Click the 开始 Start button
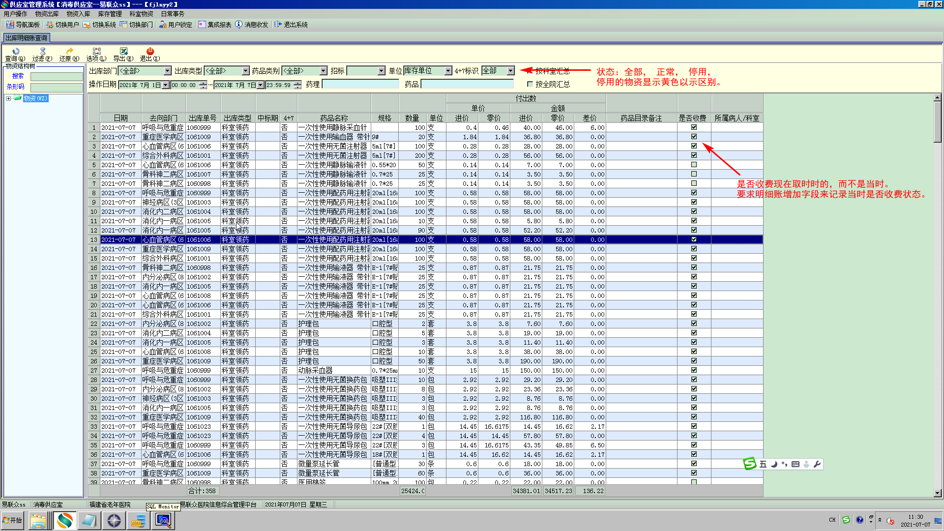 [13, 520]
